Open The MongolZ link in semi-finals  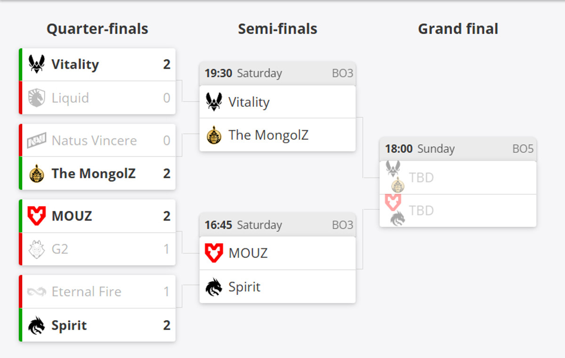click(268, 135)
